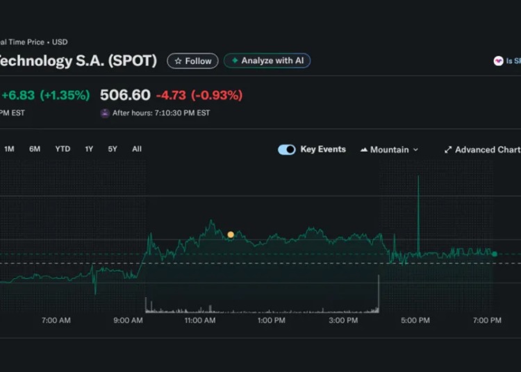Select the YTD time range
Viewport: 521px width, 372px height.
tap(63, 149)
